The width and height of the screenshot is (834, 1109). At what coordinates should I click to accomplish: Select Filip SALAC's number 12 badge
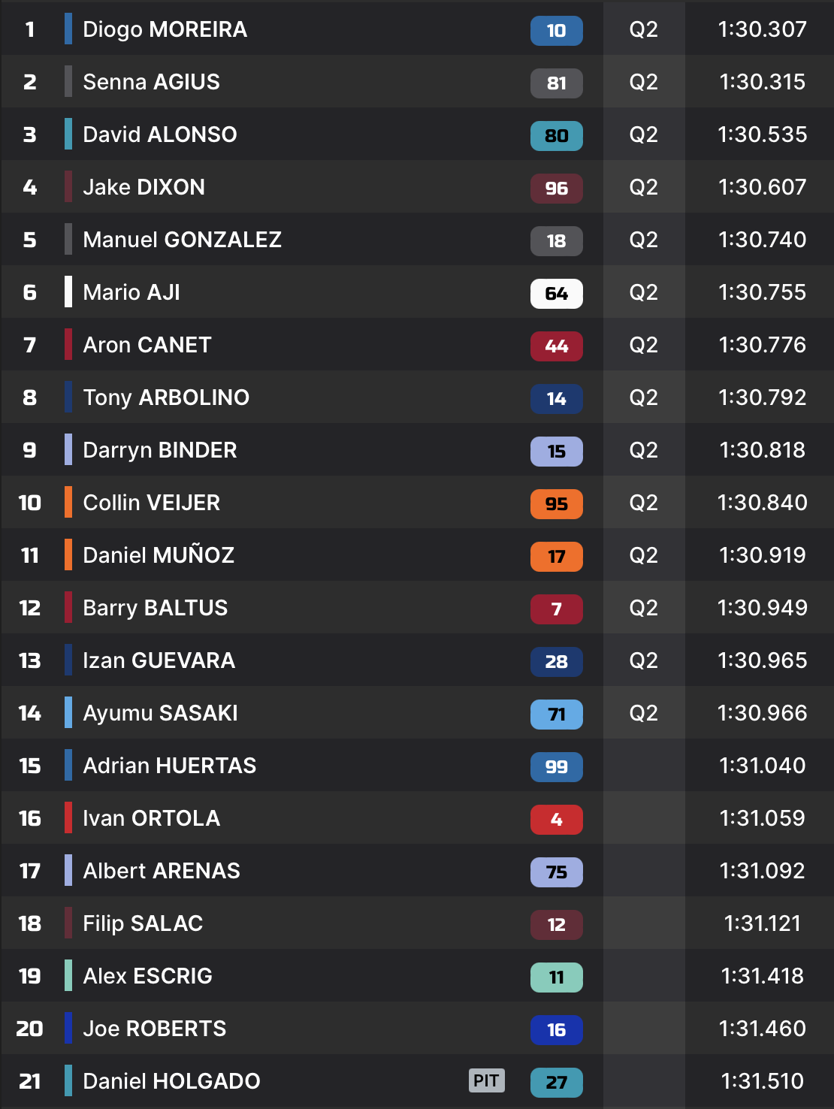556,925
